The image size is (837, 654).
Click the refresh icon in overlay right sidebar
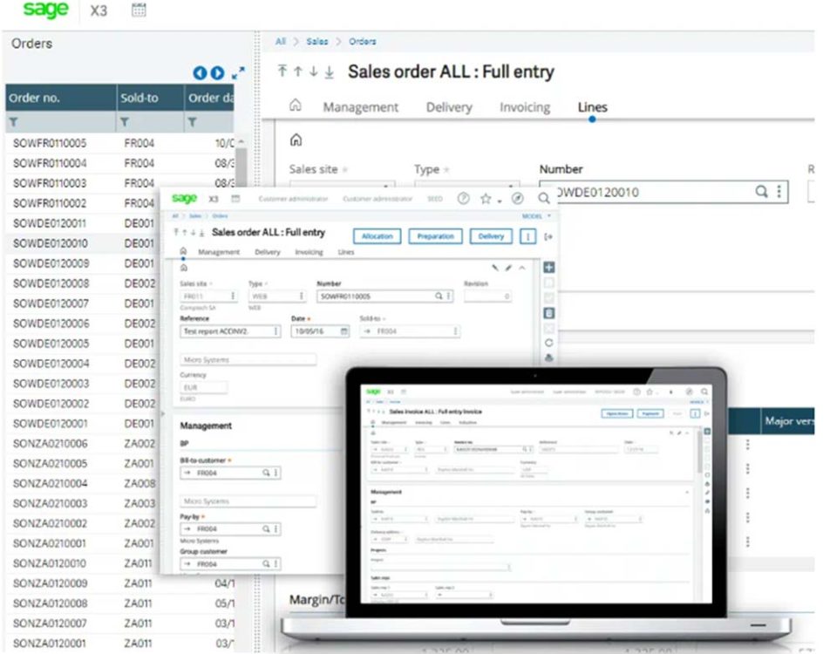(548, 343)
